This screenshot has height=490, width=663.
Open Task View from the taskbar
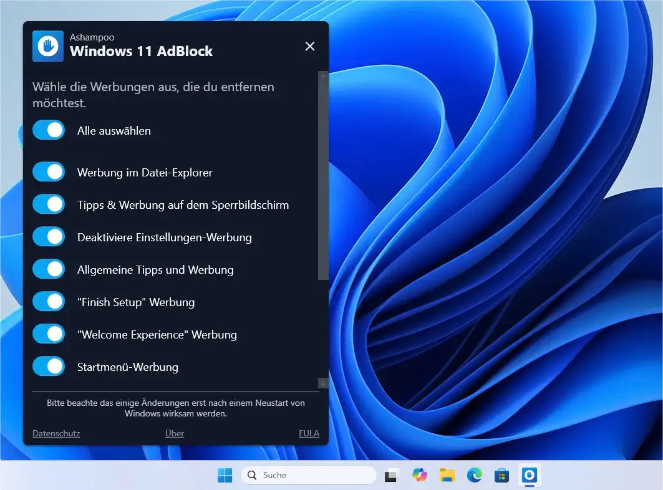[391, 475]
